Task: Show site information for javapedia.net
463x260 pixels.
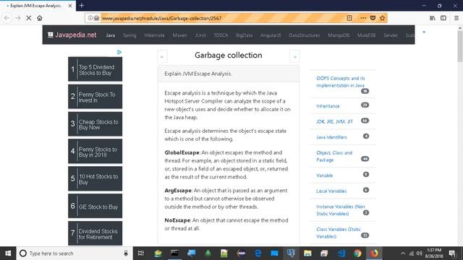Action: pos(90,18)
